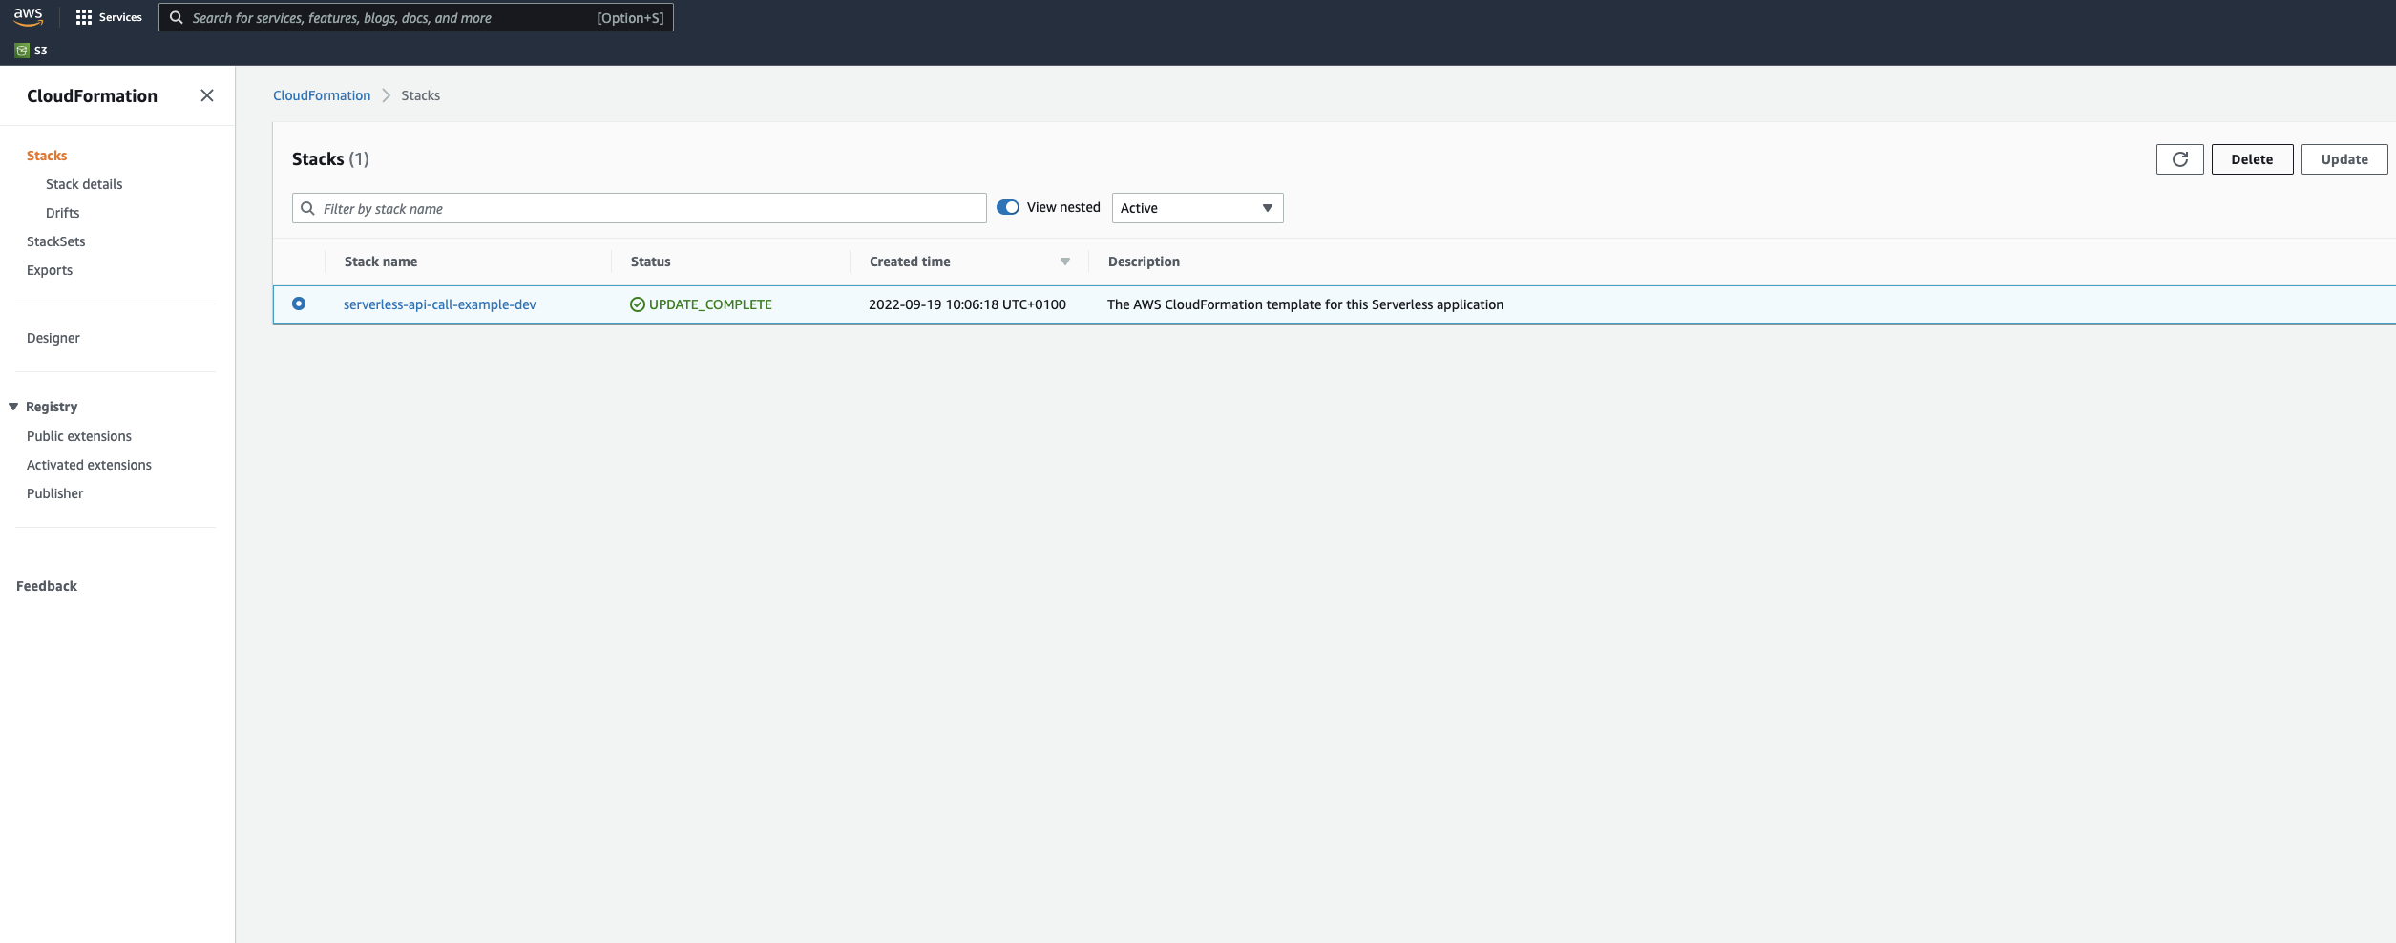
Task: Open the Active status filter dropdown
Action: point(1197,208)
